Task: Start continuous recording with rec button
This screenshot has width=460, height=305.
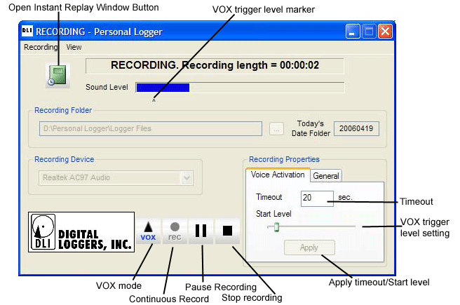Action: [x=175, y=231]
